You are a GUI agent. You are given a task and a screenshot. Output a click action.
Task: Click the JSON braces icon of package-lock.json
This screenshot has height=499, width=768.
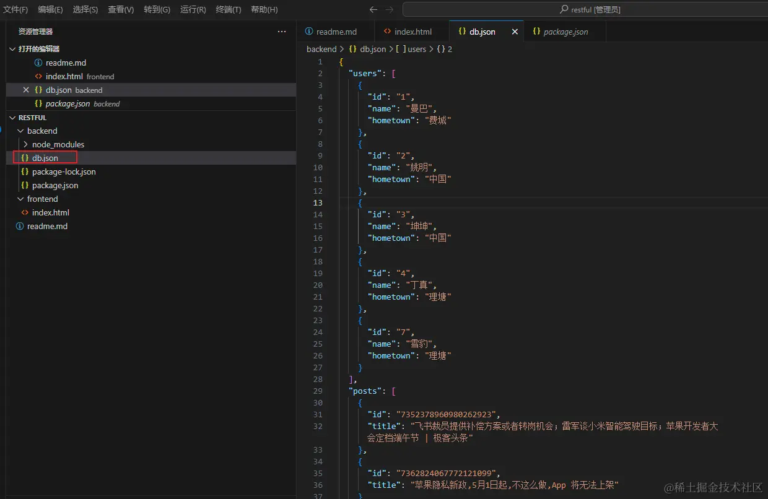click(x=25, y=172)
